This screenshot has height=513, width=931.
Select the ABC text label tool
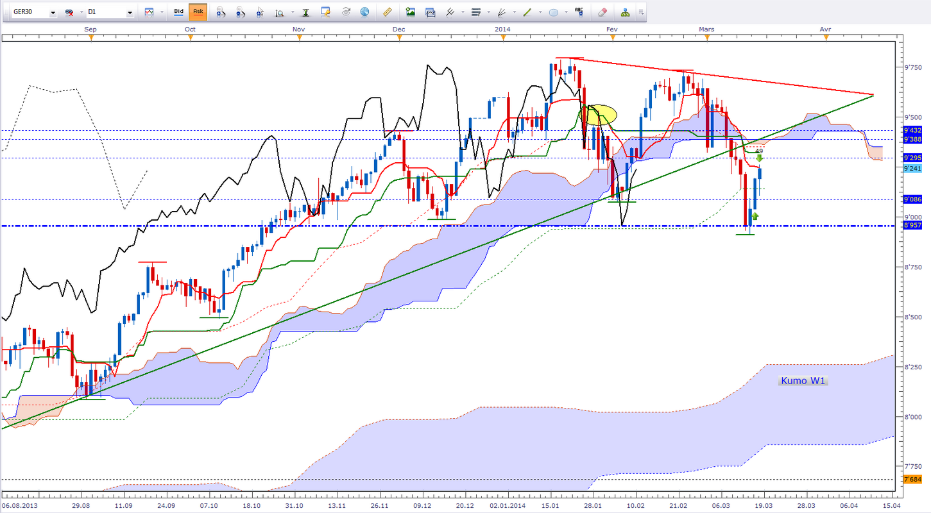tap(579, 12)
